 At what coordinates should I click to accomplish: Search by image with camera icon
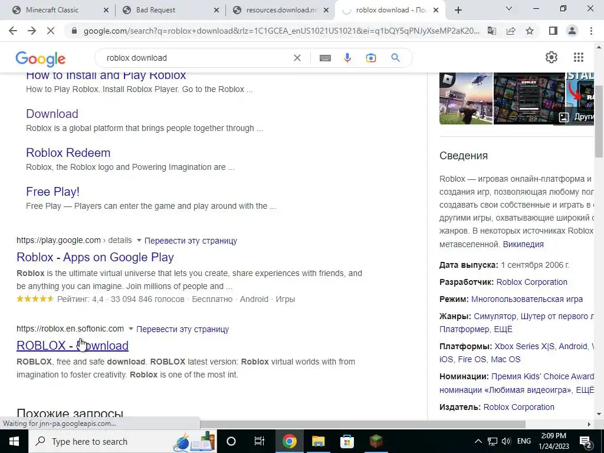(370, 58)
